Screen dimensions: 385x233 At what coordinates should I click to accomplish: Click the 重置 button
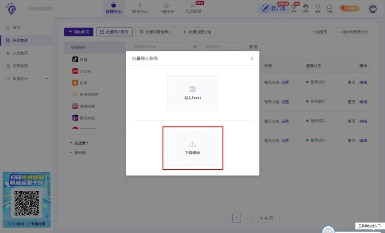254,47
